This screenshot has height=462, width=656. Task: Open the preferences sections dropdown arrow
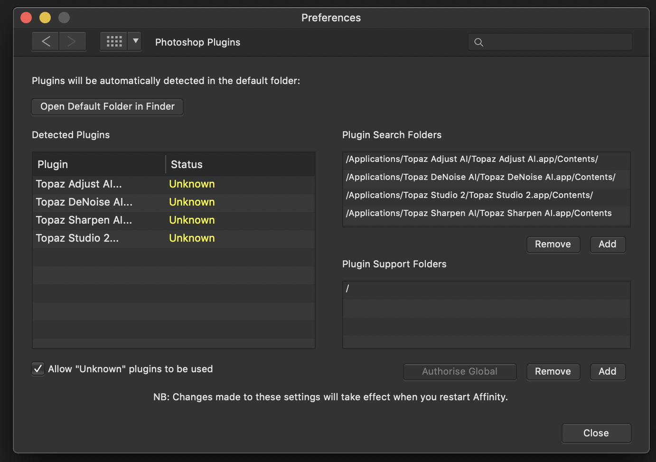coord(135,41)
